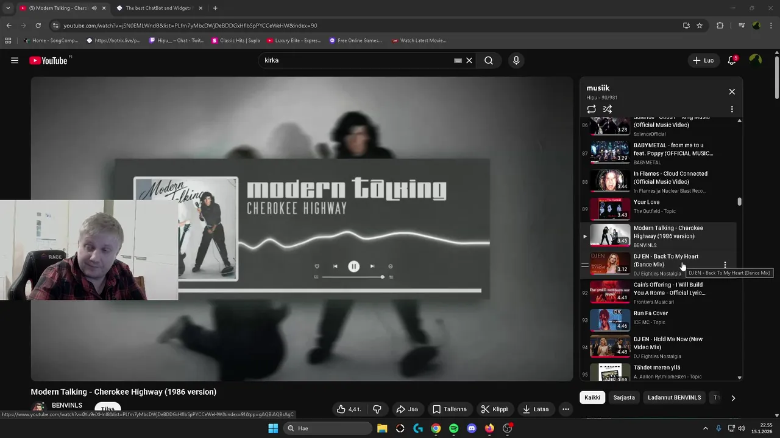780x438 pixels.
Task: Play DJ EN Hold Me Now in playlist
Action: tap(659, 347)
